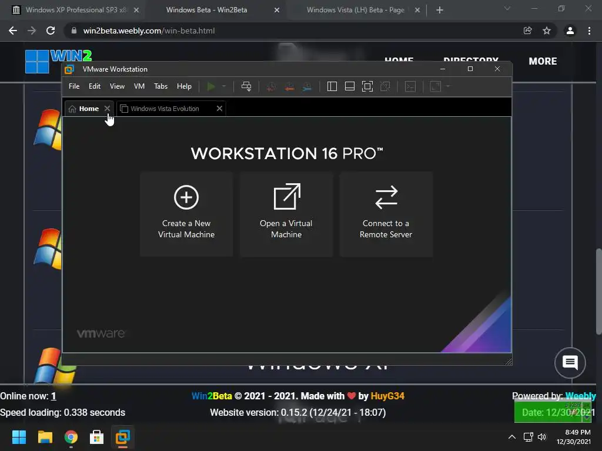
Task: Open Microsoft Store from taskbar
Action: click(97, 437)
